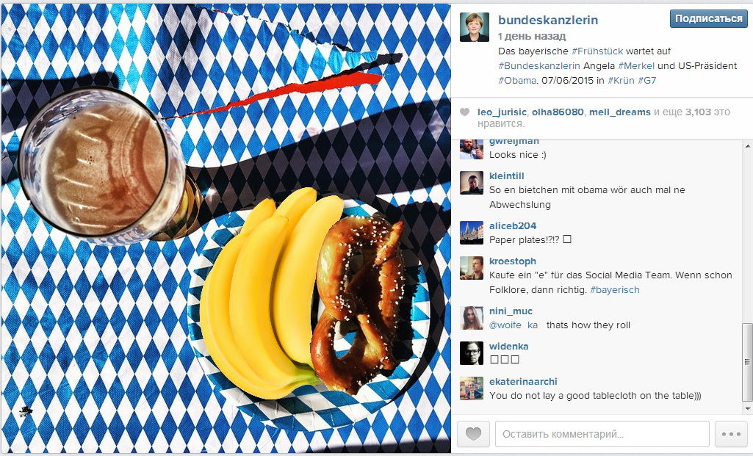Click the comments scrollbar up arrow
Screen dimensions: 753x456
[747, 145]
